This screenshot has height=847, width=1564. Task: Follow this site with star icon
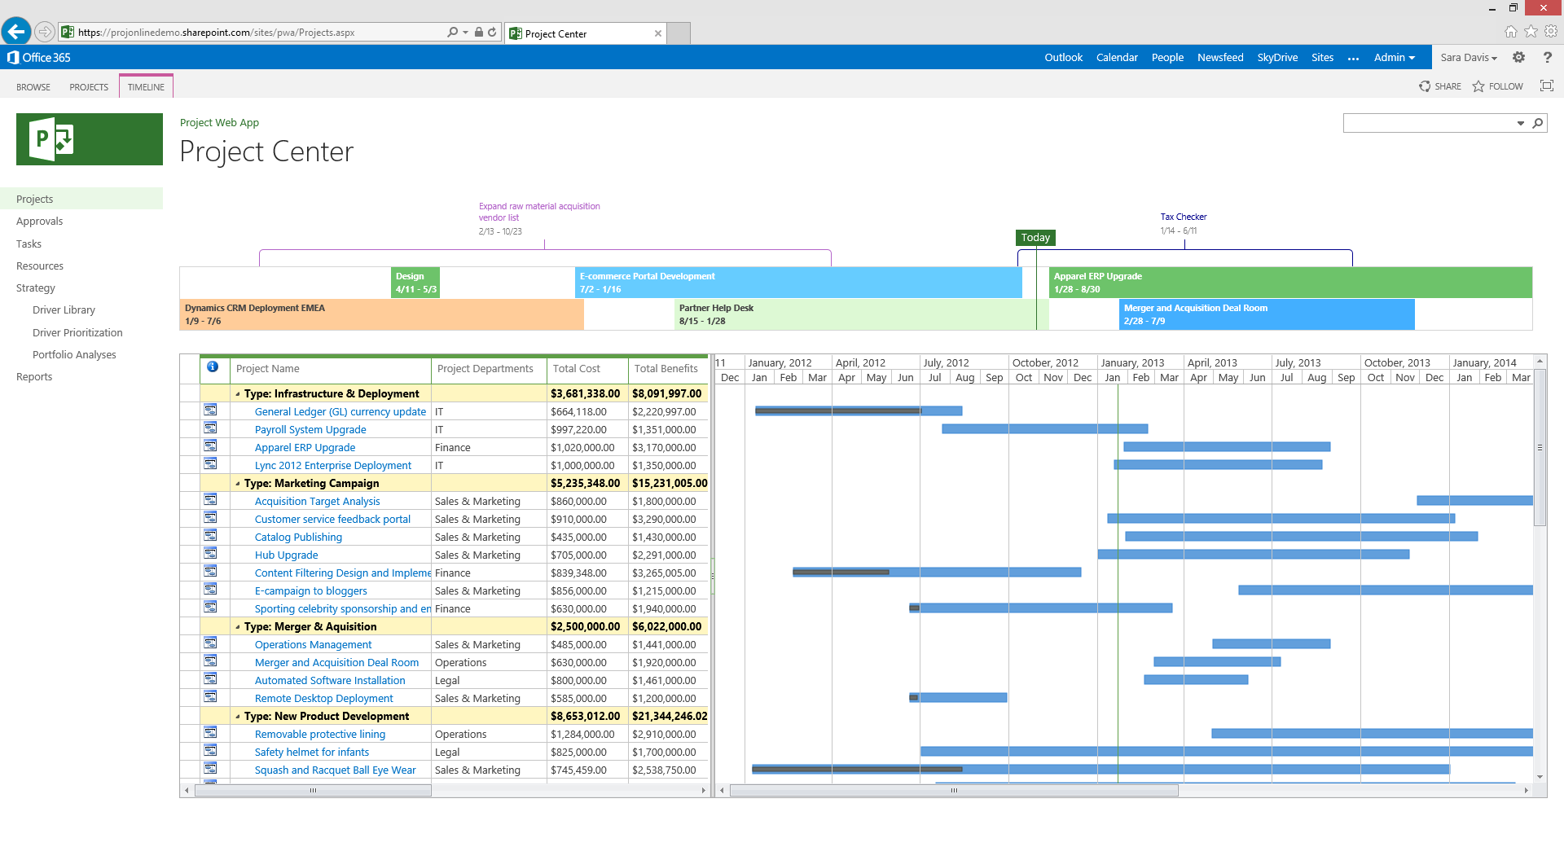pos(1497,86)
